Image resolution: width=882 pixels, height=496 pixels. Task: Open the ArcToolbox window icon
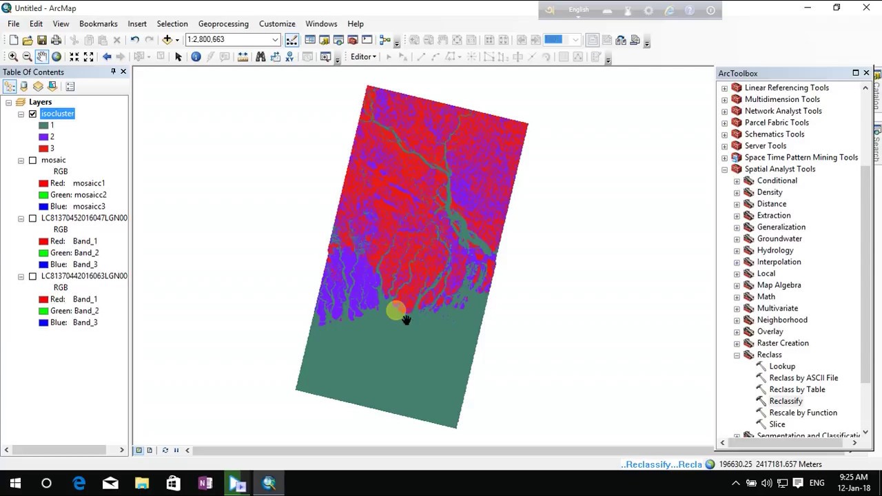[352, 40]
